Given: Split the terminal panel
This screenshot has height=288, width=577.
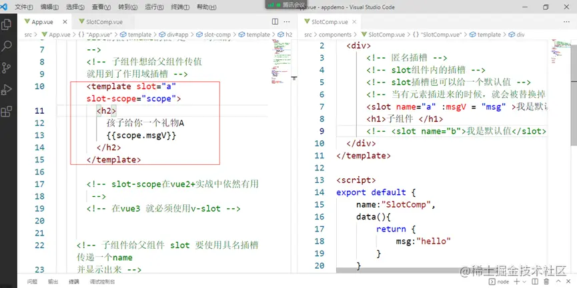Looking at the screenshot, I should tap(535, 281).
